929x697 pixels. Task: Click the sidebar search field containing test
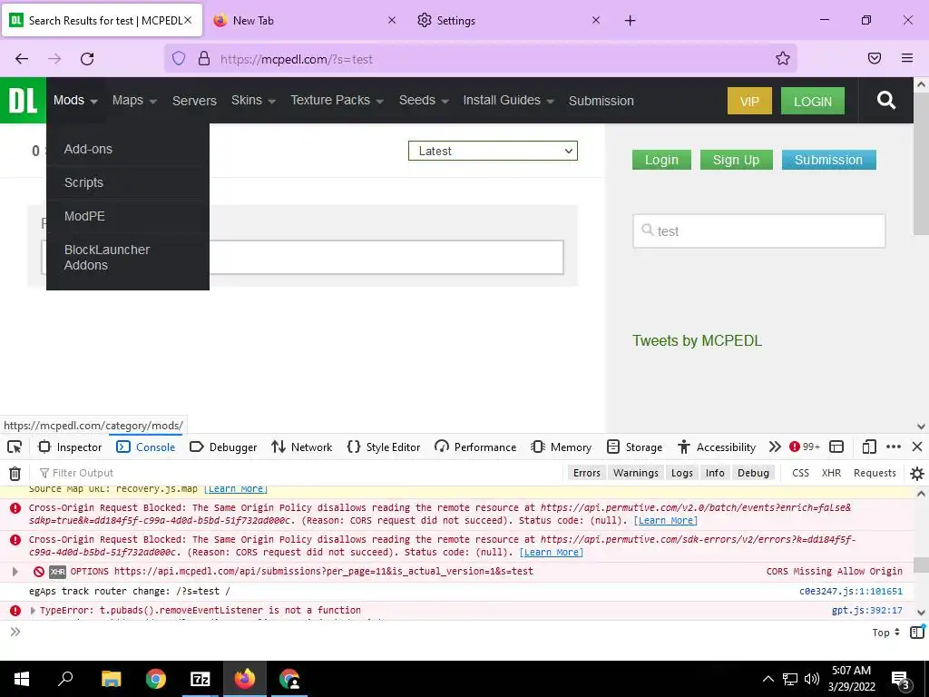pyautogui.click(x=759, y=231)
